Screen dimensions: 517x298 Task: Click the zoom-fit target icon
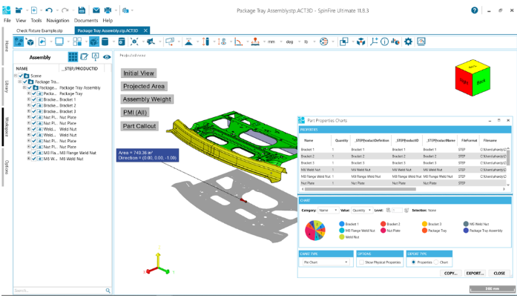pyautogui.click(x=134, y=42)
